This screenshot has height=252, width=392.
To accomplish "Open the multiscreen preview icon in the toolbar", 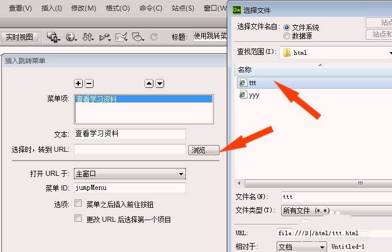I will tap(54, 37).
